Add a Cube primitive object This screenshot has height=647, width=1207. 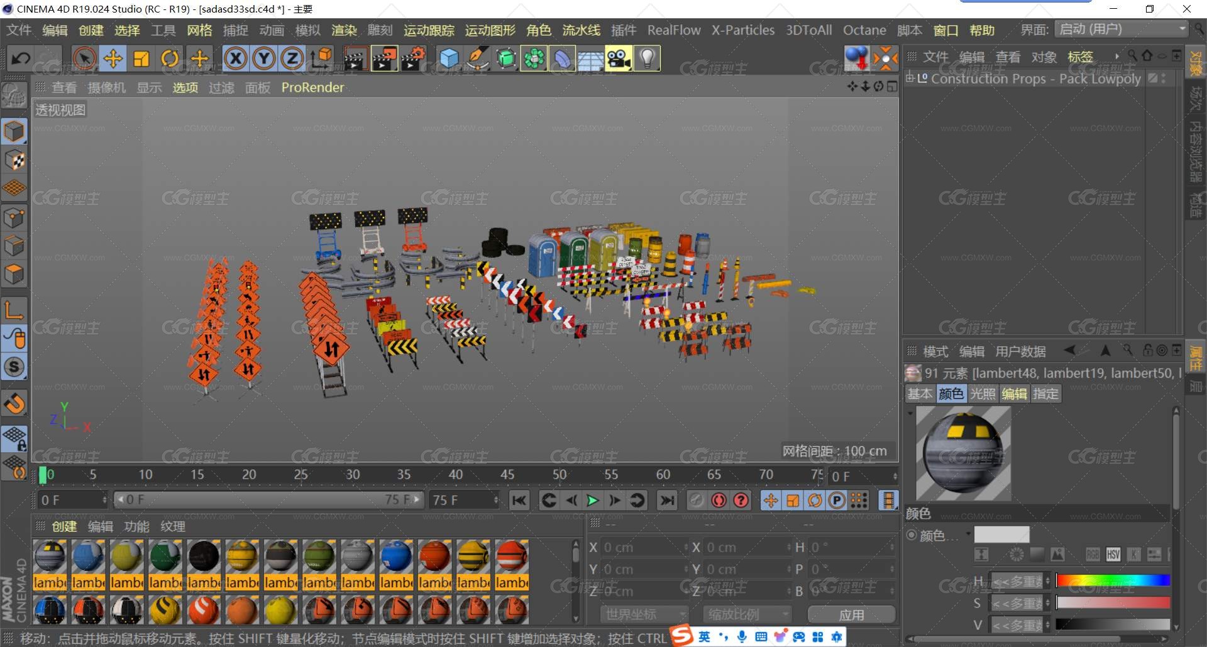click(449, 58)
